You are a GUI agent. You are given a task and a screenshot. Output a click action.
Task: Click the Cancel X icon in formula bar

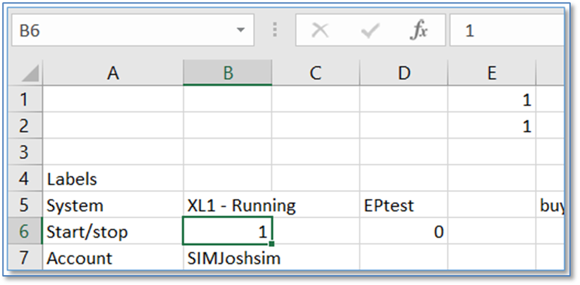point(321,31)
